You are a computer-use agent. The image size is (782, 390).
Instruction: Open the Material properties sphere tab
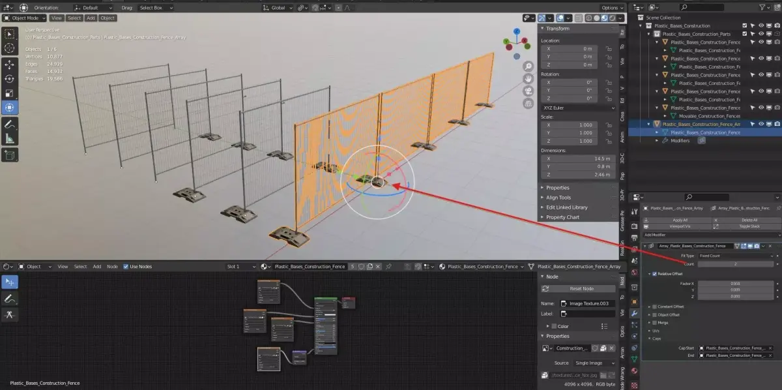point(634,370)
